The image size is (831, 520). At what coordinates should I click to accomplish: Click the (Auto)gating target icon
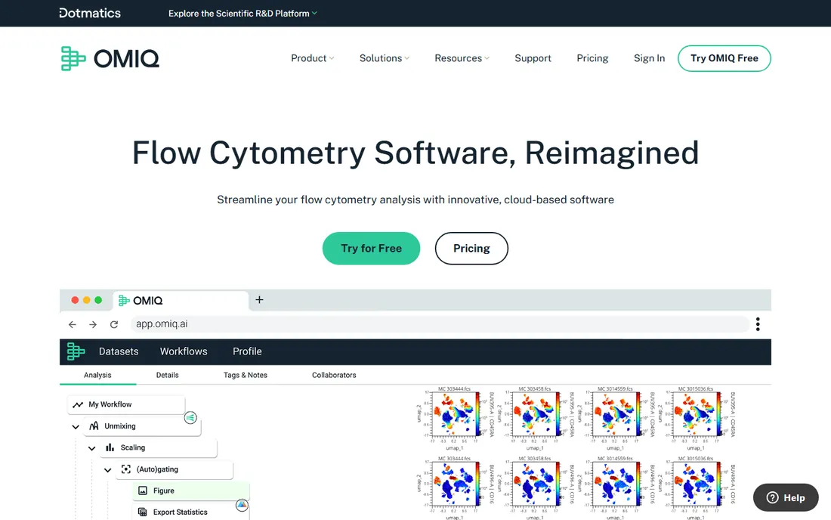pyautogui.click(x=126, y=469)
